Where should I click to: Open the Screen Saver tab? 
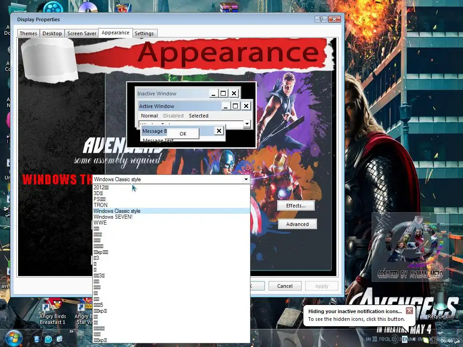pos(82,33)
